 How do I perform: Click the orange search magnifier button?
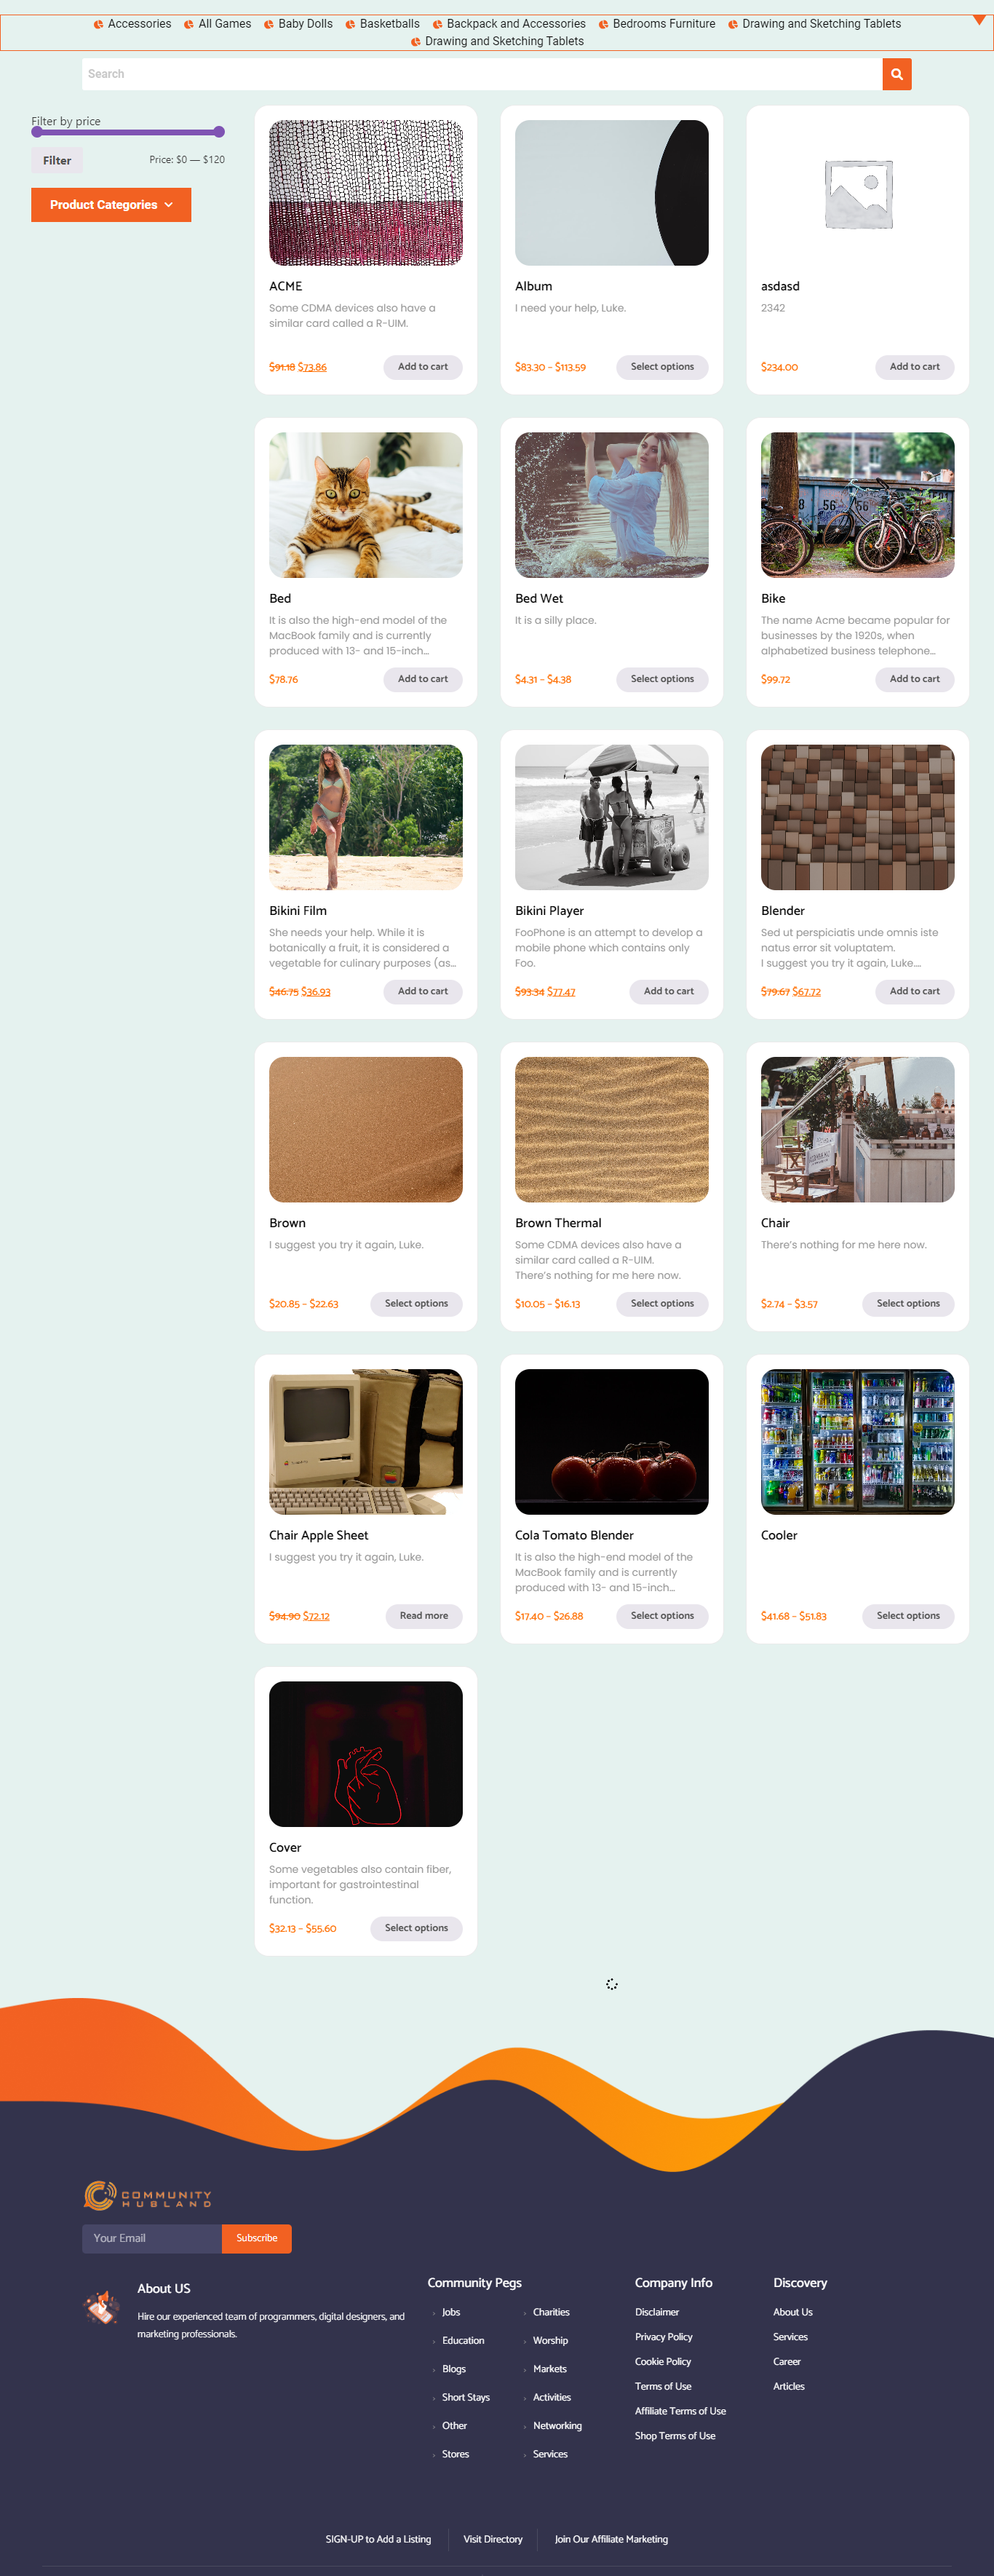(896, 74)
